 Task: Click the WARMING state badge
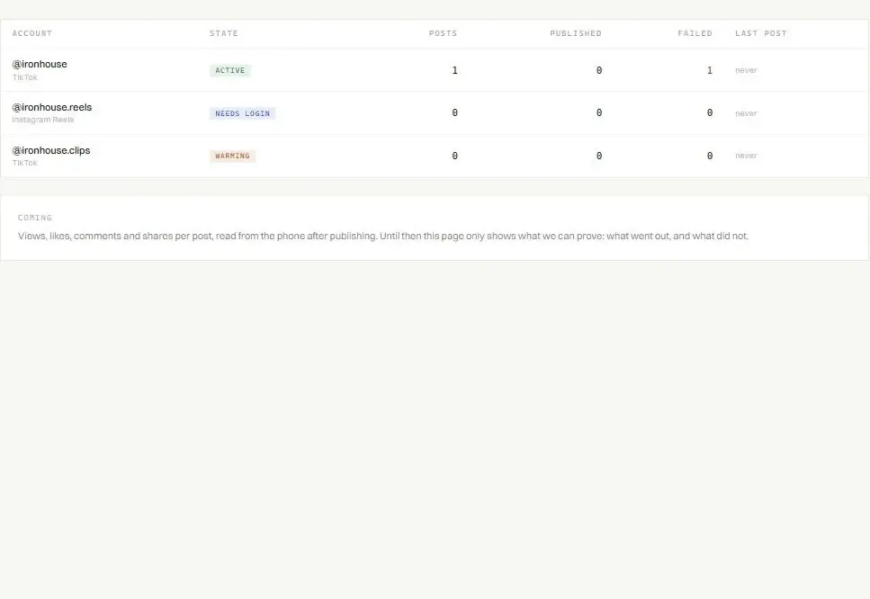pos(232,156)
